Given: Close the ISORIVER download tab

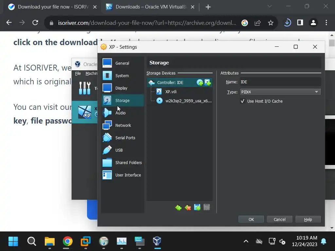Looking at the screenshot, I should click(95, 7).
